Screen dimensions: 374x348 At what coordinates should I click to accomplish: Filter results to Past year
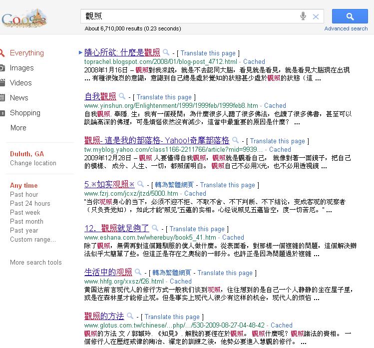[24, 230]
